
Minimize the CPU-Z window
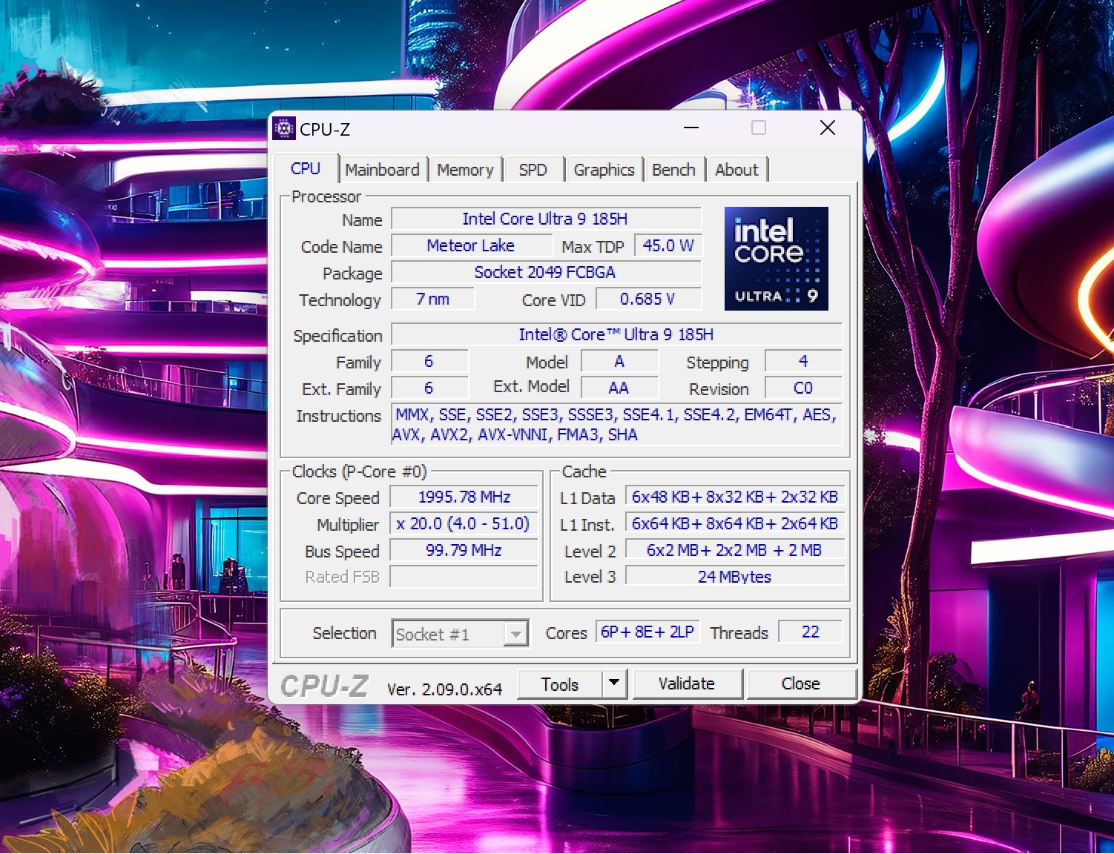point(691,128)
